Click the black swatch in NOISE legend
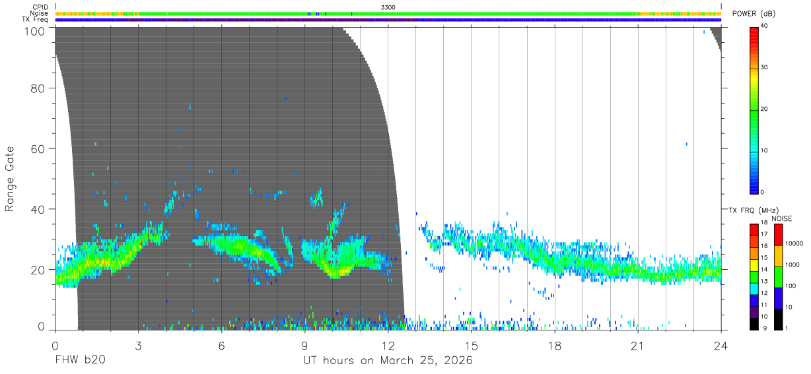This screenshot has width=811, height=374. 777,319
